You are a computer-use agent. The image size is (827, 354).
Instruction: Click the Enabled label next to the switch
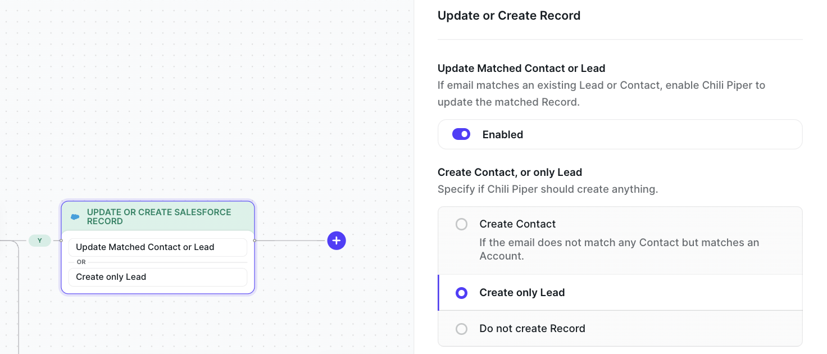(502, 134)
